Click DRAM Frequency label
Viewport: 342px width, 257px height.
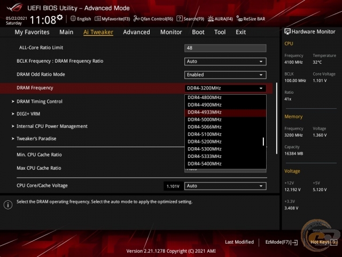35,88
